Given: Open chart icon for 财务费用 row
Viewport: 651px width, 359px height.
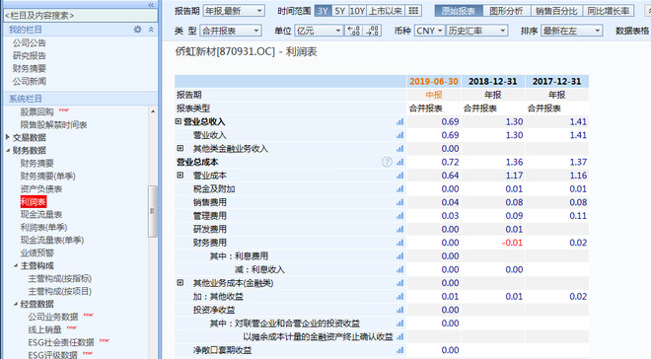Looking at the screenshot, I should point(399,243).
